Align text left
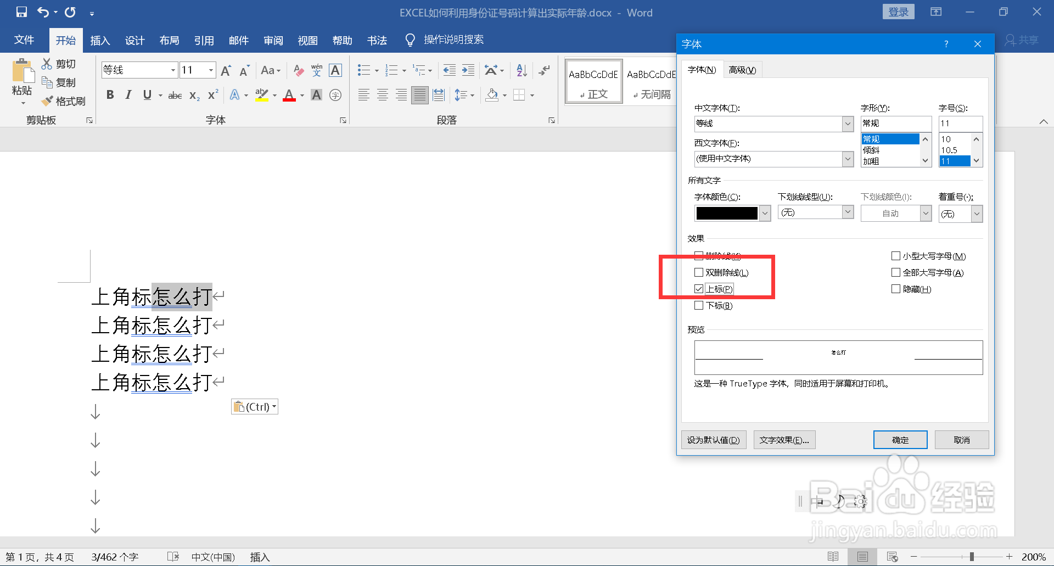Screen dimensions: 1054x566 coord(363,95)
